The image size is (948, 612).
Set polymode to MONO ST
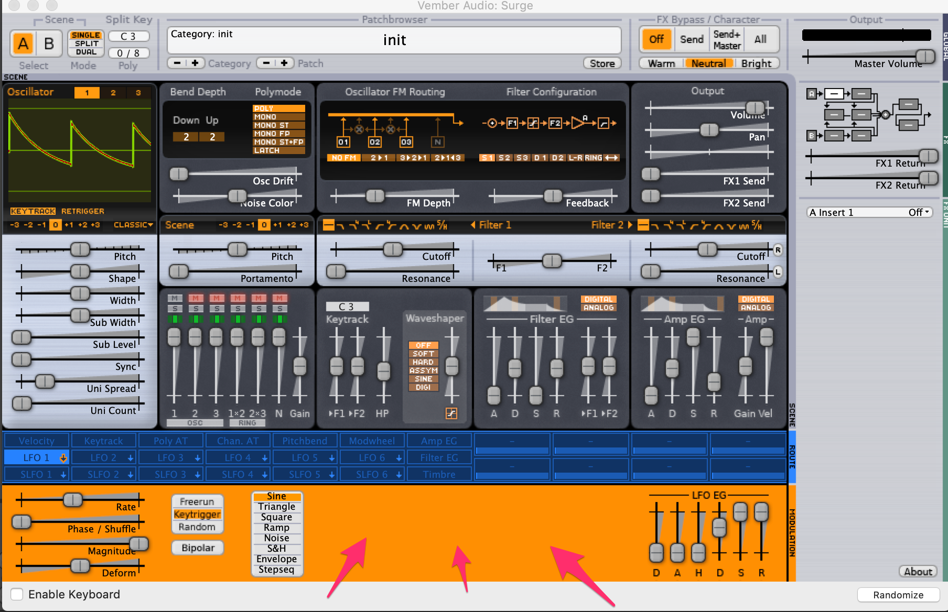pyautogui.click(x=278, y=125)
